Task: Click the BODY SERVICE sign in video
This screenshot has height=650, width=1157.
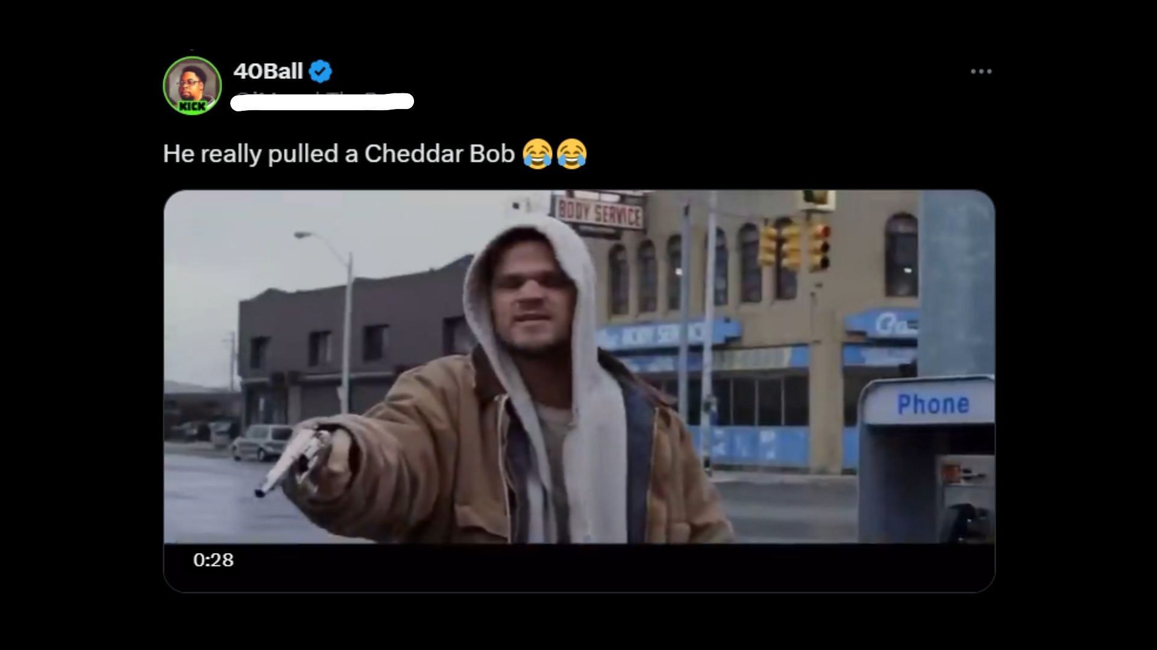Action: pyautogui.click(x=599, y=213)
